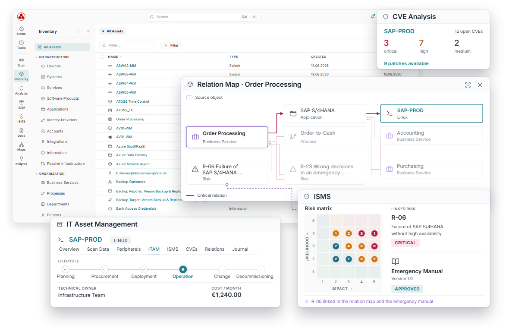Sort by NAME column header
The image size is (509, 331).
[x=115, y=57]
